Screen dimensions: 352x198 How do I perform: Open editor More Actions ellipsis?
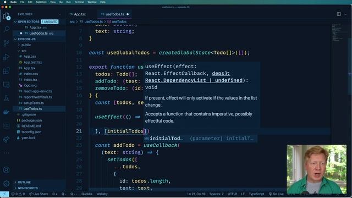(346, 14)
